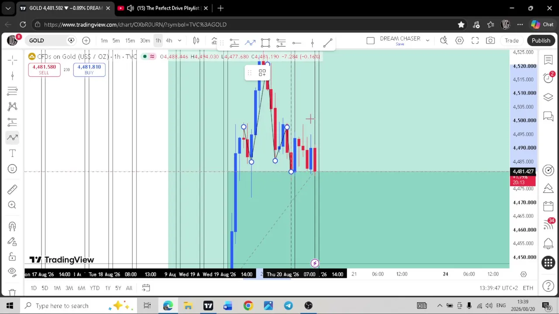The height and width of the screenshot is (314, 559).
Task: Enter fullscreen mode
Action: tap(475, 41)
